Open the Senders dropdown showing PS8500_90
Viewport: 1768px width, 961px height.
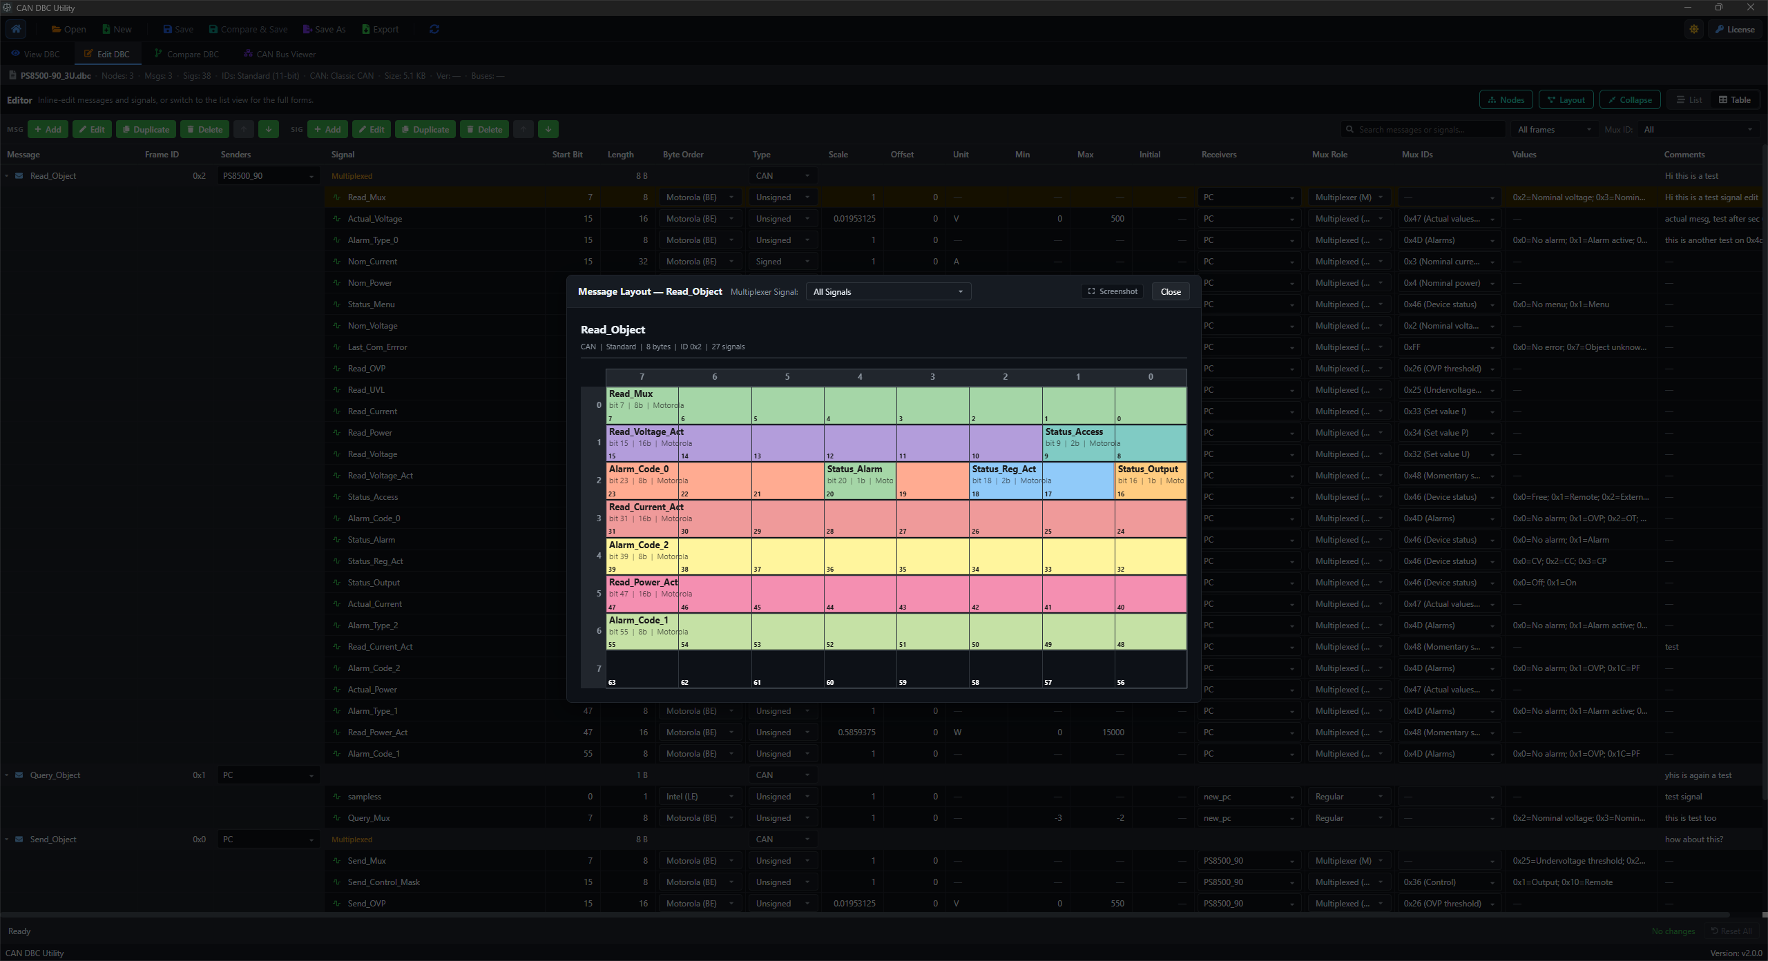[x=268, y=176]
